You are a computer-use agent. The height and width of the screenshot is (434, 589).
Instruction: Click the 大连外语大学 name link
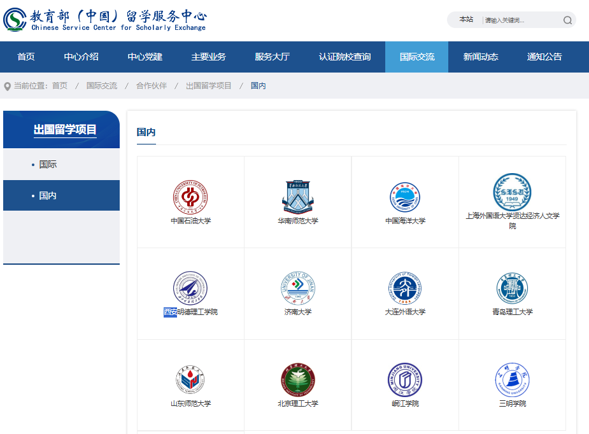[x=405, y=312]
